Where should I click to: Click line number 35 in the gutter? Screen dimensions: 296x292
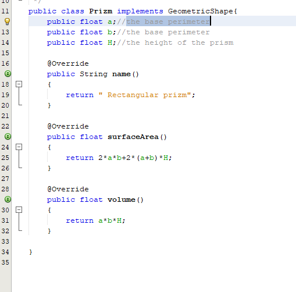(5, 262)
